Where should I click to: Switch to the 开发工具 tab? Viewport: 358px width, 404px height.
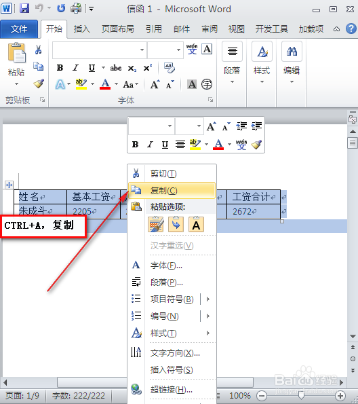(271, 29)
